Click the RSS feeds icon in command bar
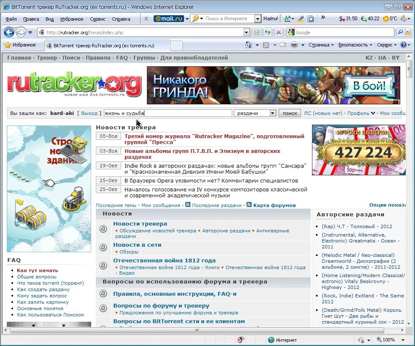415x346 pixels. click(x=266, y=45)
